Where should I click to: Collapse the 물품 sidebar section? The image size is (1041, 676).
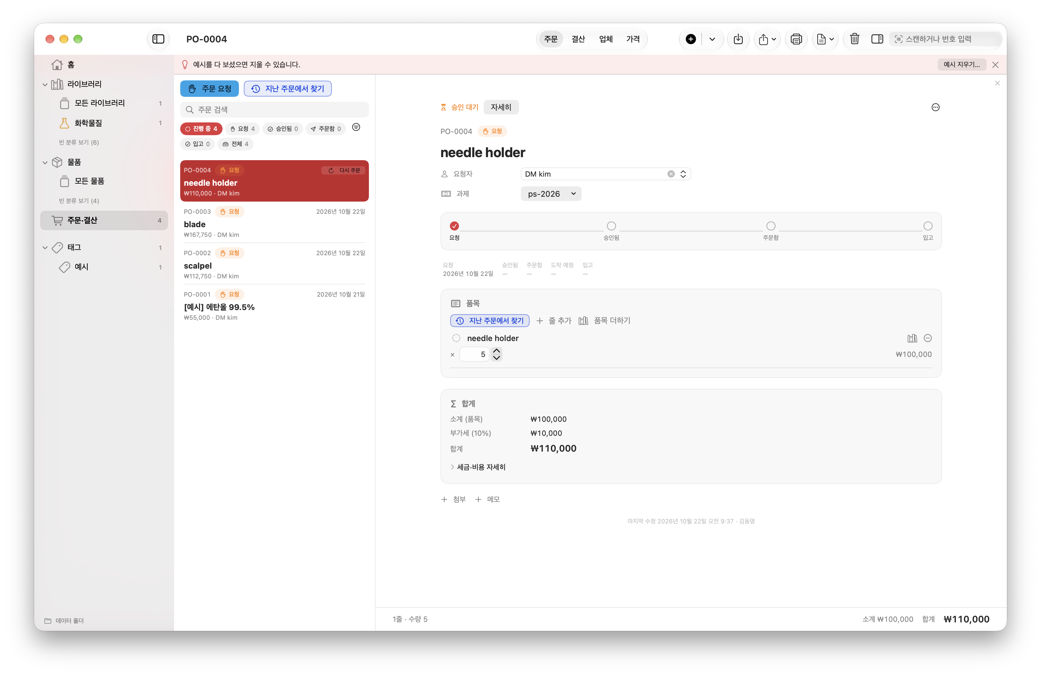coord(45,162)
